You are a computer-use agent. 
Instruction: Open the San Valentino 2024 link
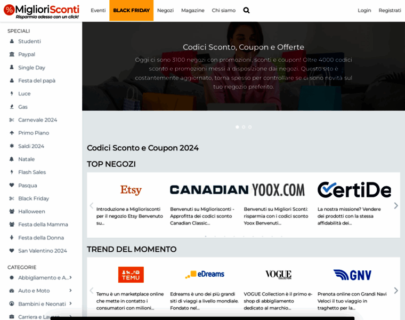tap(42, 251)
